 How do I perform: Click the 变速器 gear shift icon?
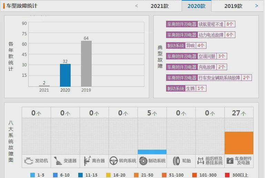click(58, 161)
